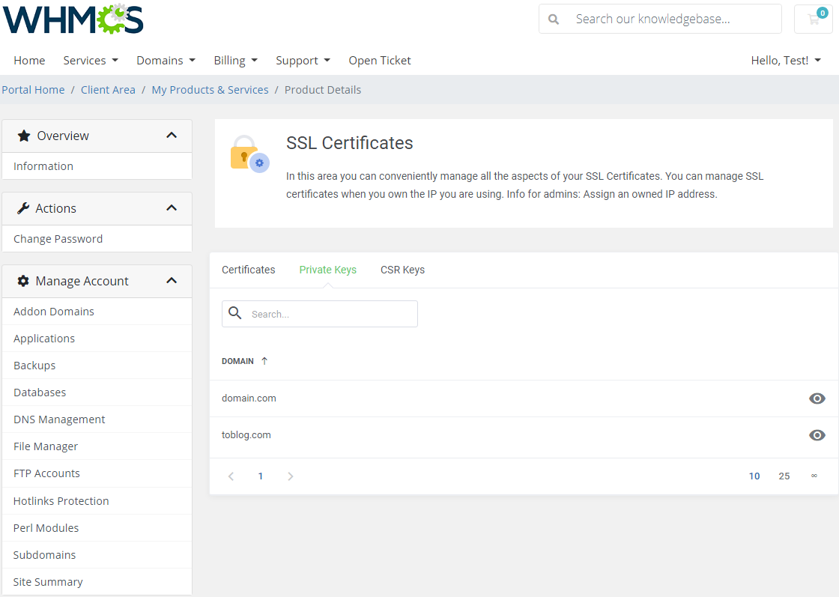The image size is (839, 597).
Task: Go to previous page arrow
Action: click(x=231, y=476)
